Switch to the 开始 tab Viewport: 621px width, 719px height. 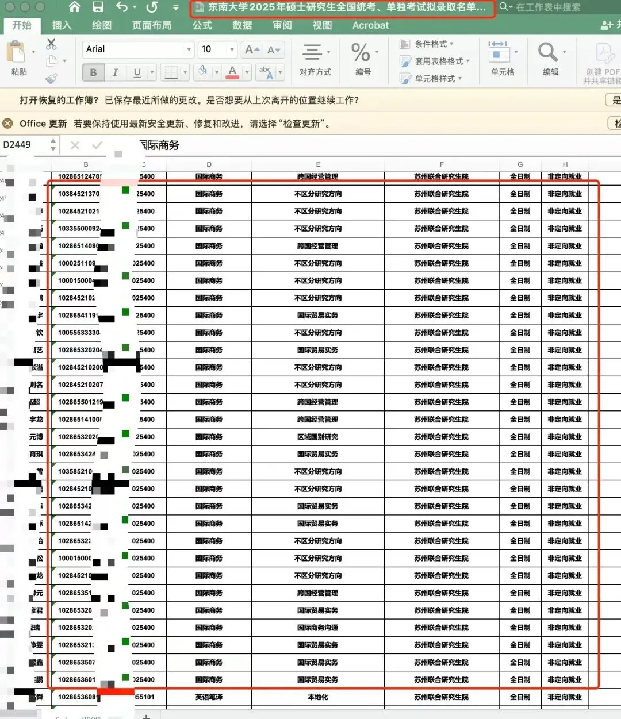pyautogui.click(x=22, y=25)
